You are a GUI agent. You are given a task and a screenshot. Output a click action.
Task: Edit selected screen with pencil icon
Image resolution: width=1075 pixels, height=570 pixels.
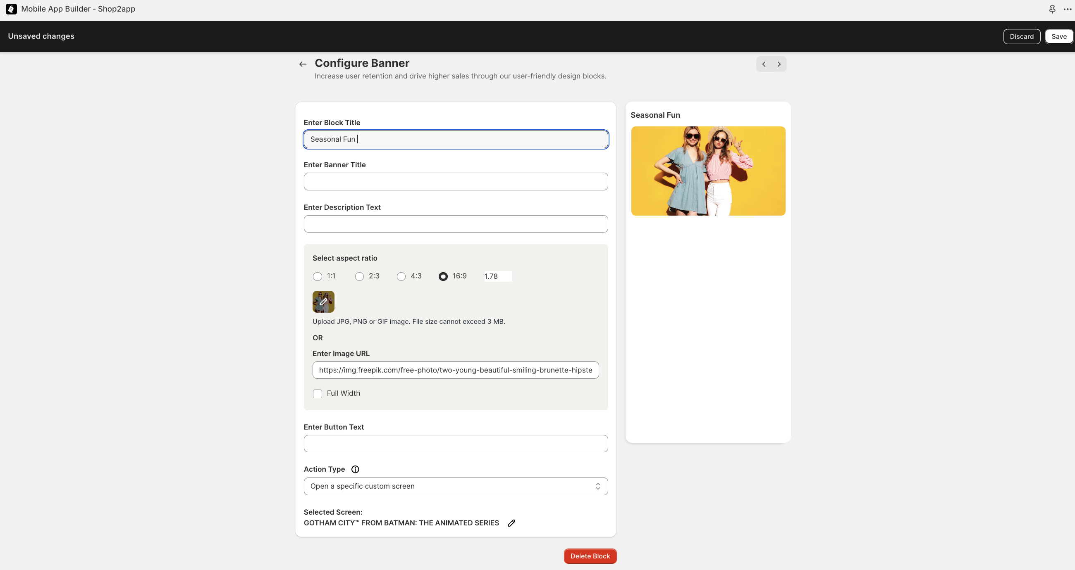click(511, 523)
